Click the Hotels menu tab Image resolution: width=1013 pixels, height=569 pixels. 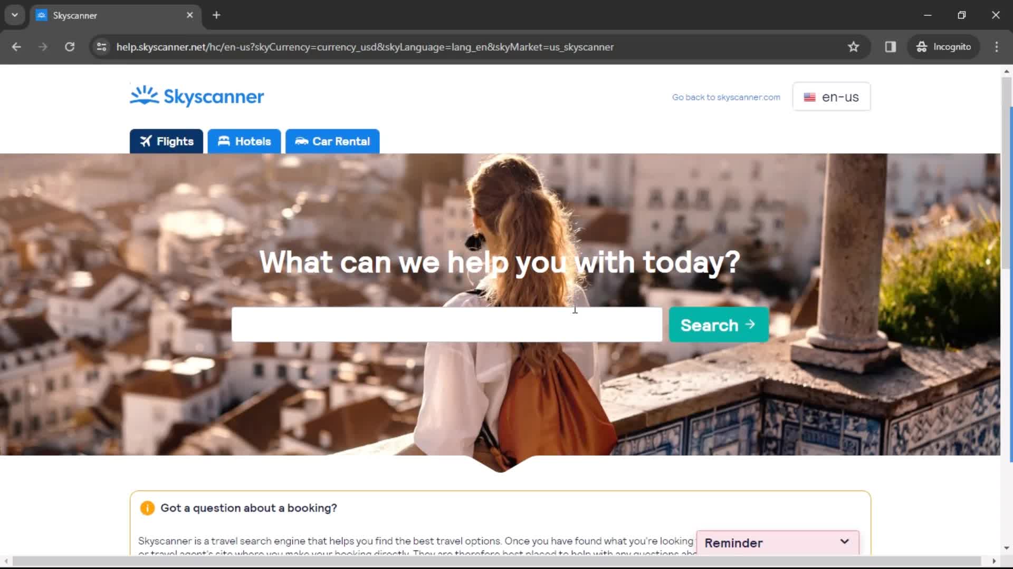coord(244,141)
